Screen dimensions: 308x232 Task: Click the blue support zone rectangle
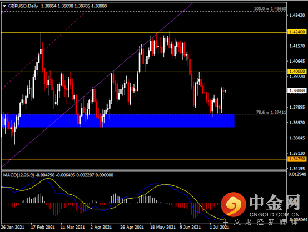tap(118, 121)
